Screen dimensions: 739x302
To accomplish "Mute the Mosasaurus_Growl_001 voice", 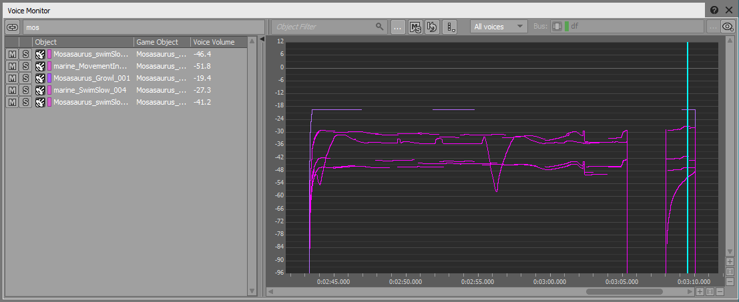I will point(12,78).
